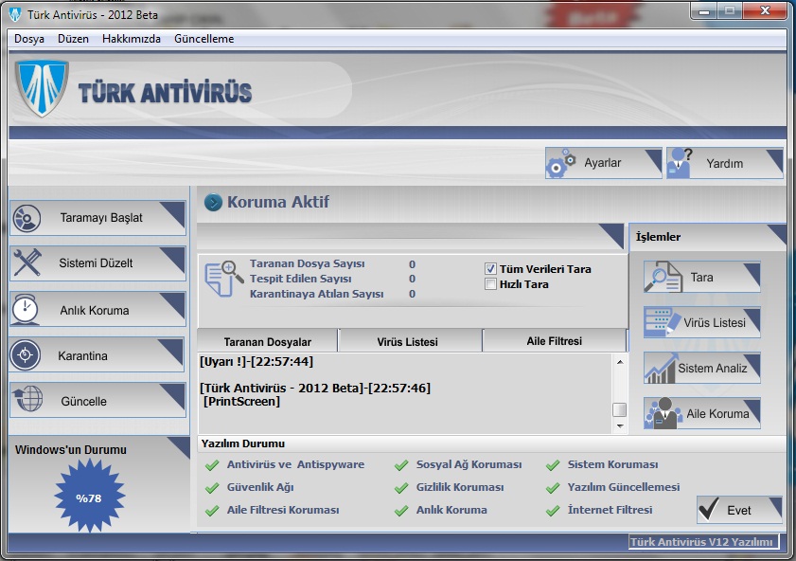The height and width of the screenshot is (561, 796).
Task: Click the %78 Windows status badge
Action: pos(88,498)
